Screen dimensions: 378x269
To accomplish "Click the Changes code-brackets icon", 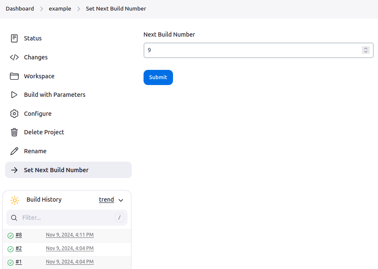I will click(14, 57).
